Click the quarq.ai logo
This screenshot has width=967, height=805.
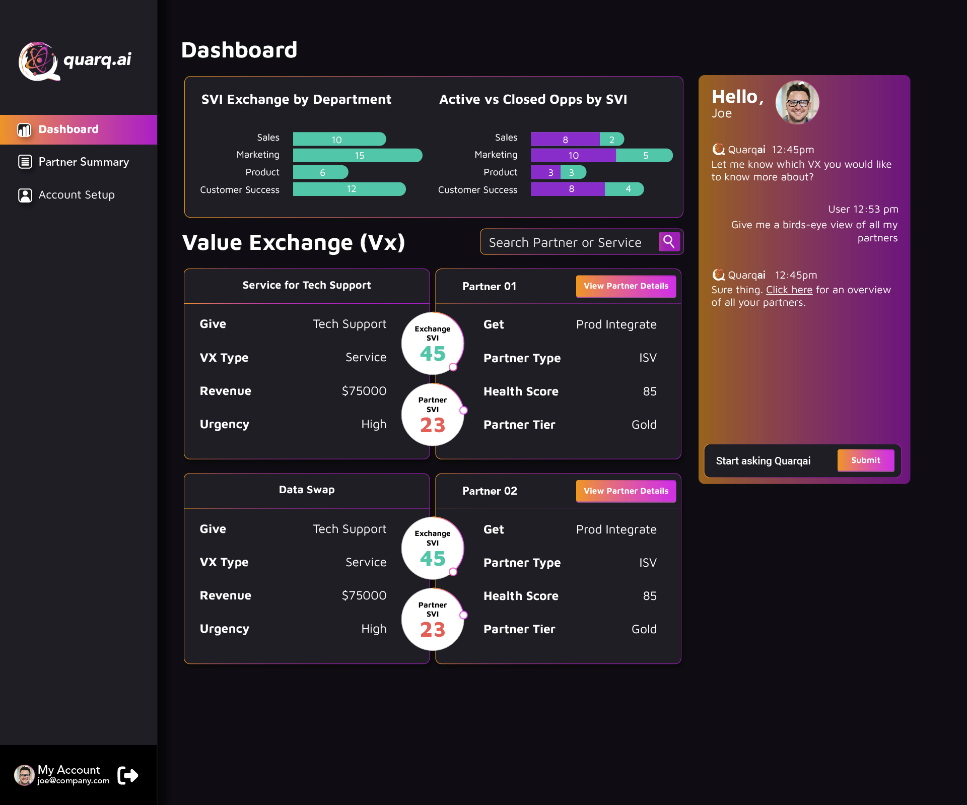coord(74,60)
